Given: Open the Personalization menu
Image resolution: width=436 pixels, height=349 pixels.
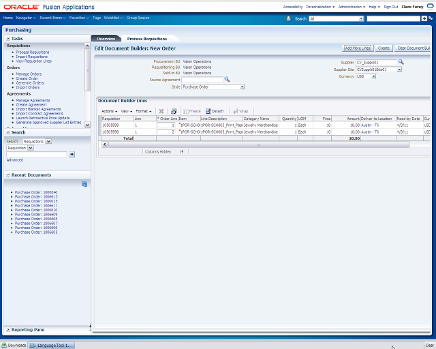Looking at the screenshot, I should 320,7.
